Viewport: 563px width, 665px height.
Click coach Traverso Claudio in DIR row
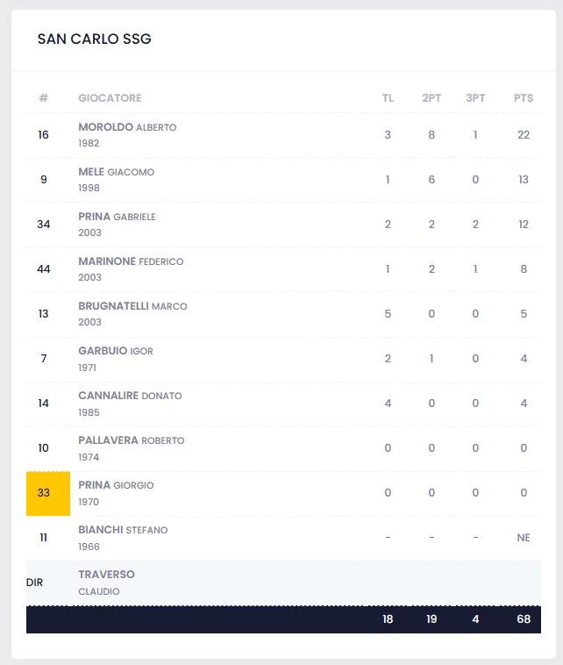pyautogui.click(x=106, y=575)
